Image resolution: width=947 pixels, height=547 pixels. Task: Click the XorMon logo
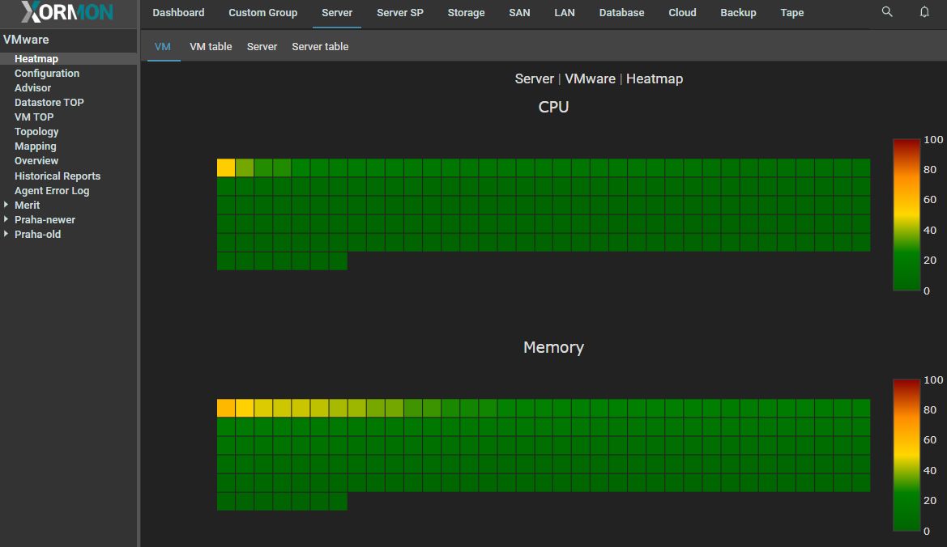click(67, 12)
